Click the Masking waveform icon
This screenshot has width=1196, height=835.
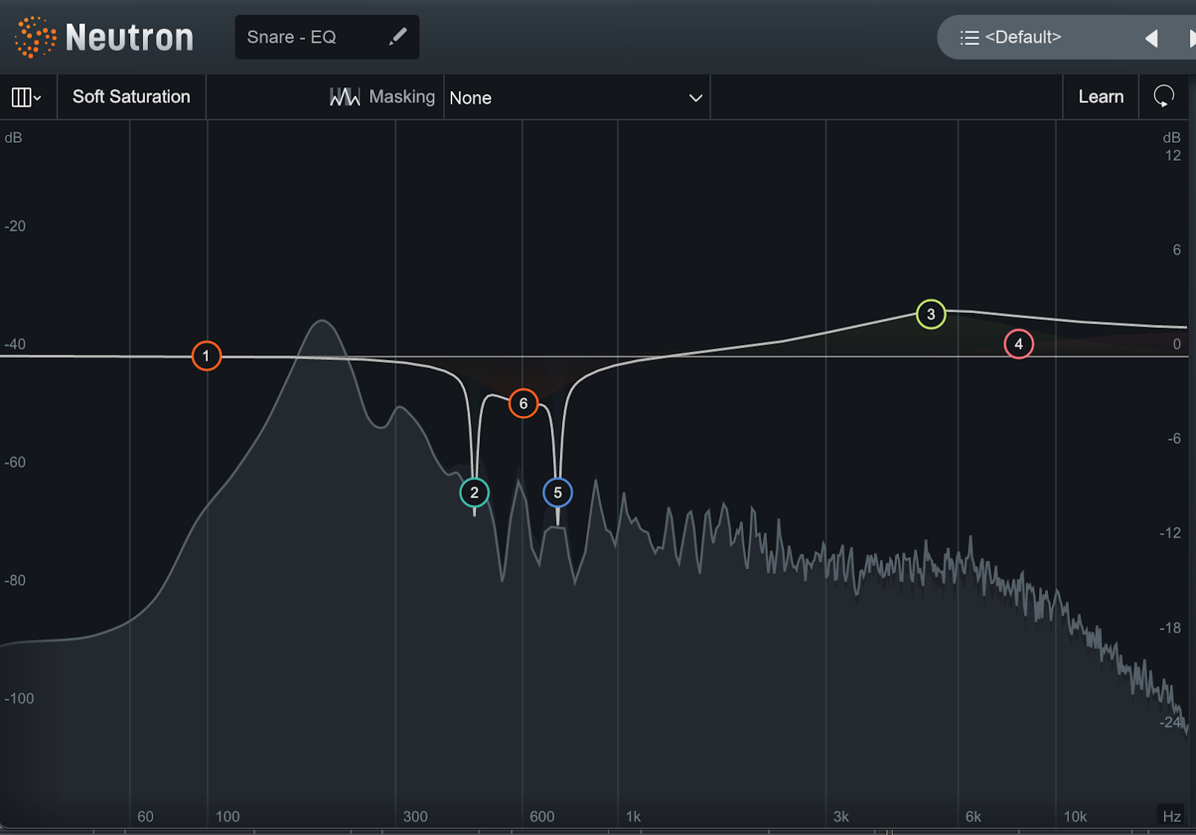tap(345, 96)
